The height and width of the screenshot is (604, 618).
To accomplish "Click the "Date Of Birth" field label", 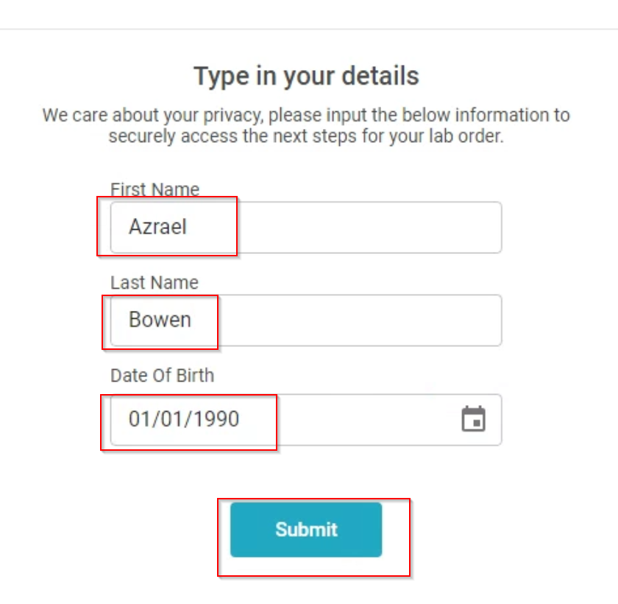I will [x=163, y=376].
